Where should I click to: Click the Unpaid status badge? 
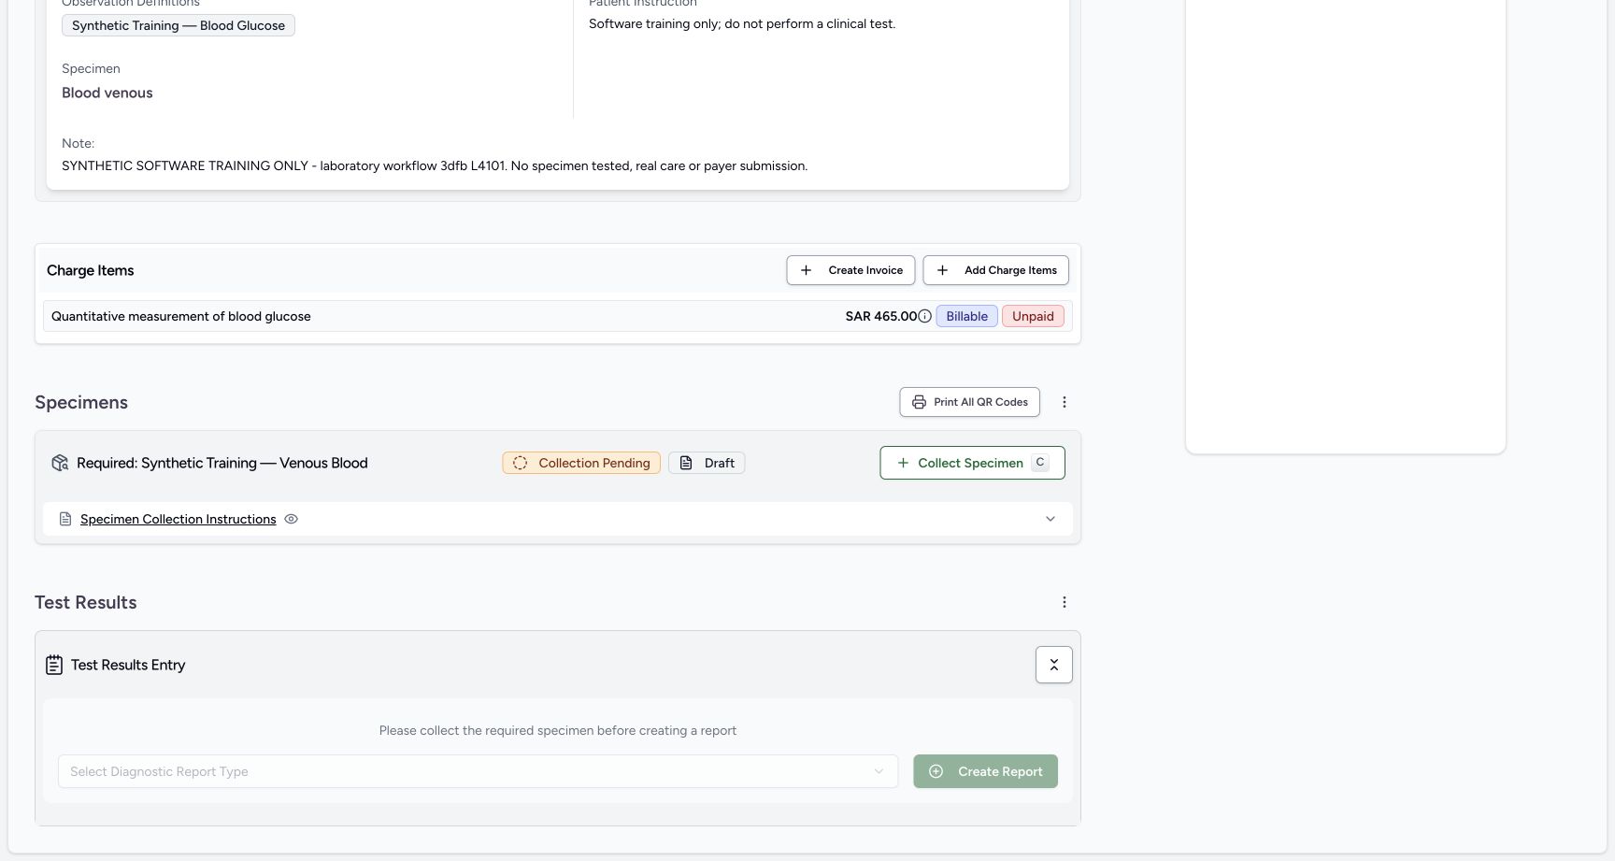1033,316
